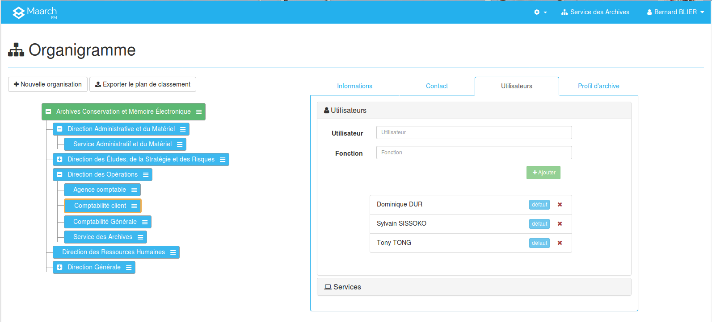
Task: Open the settings gear menu
Action: [x=540, y=12]
